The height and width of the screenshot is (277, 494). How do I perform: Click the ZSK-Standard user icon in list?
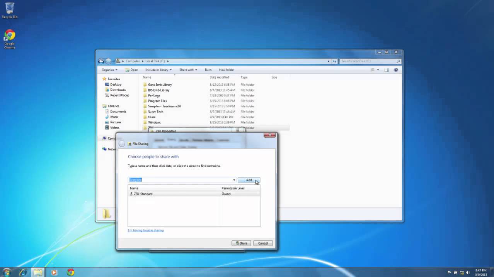click(131, 194)
